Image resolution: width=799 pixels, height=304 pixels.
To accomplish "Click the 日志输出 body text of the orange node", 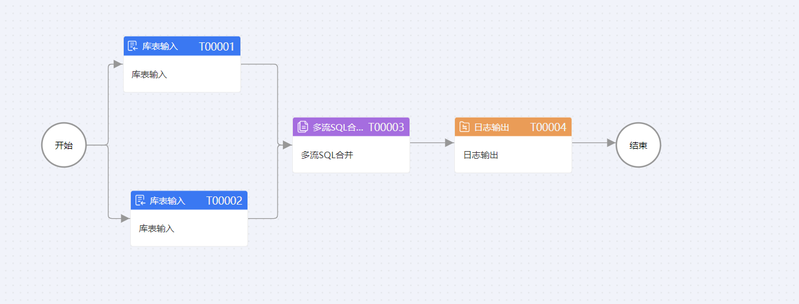I will click(x=481, y=155).
